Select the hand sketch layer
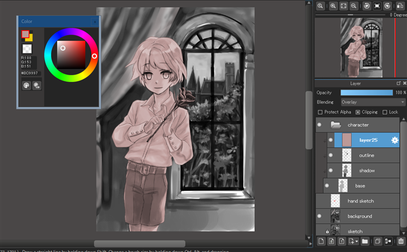Image resolution: width=407 pixels, height=252 pixels. point(358,201)
